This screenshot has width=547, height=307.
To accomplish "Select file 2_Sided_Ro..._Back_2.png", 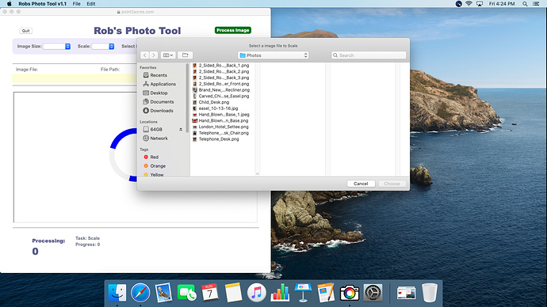I will click(221, 71).
